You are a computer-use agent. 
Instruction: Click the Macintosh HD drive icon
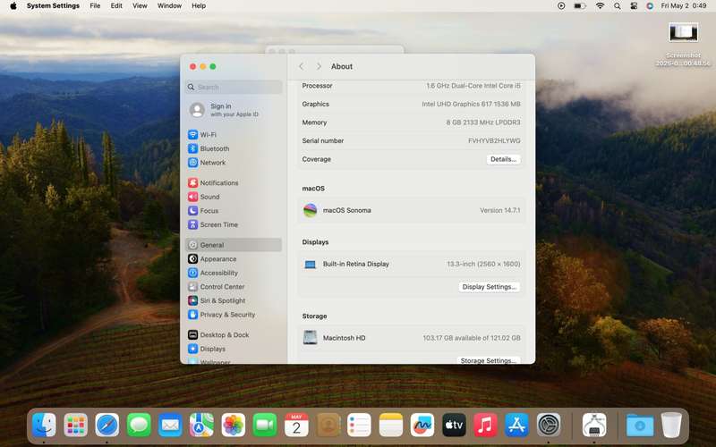[310, 338]
